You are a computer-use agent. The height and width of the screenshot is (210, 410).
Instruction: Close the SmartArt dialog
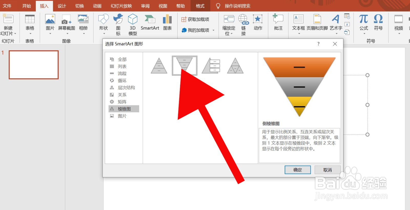[335, 44]
